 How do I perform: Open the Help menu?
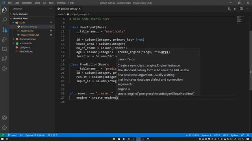[x=71, y=3]
